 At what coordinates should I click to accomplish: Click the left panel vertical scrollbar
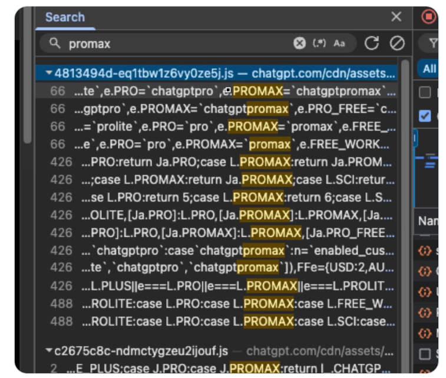(28, 75)
